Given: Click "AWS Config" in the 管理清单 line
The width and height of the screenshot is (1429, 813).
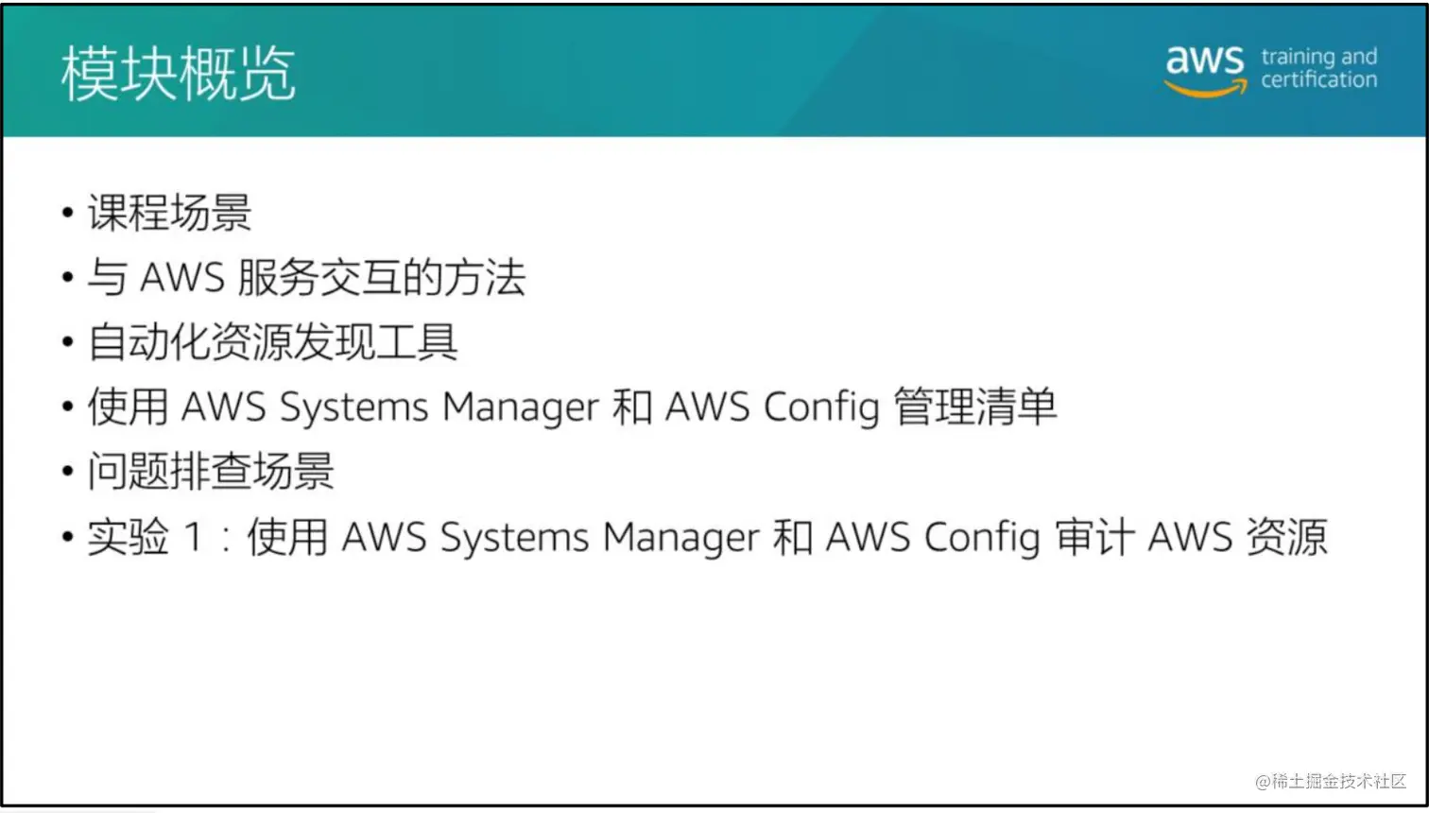Looking at the screenshot, I should [x=772, y=407].
